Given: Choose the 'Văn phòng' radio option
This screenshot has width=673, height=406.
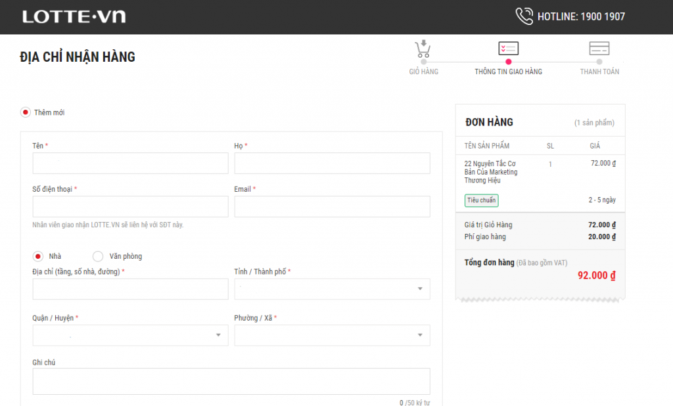Looking at the screenshot, I should pyautogui.click(x=98, y=256).
